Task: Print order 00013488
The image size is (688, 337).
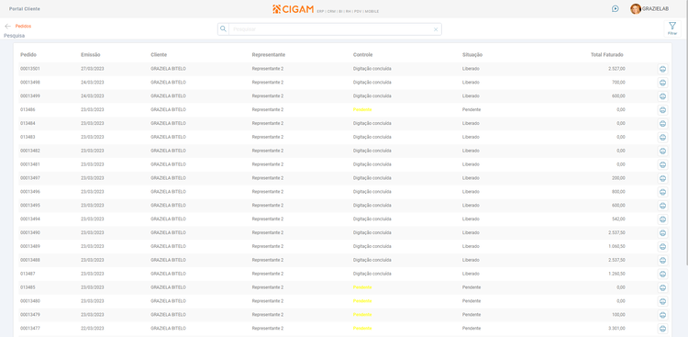Action: [662, 260]
